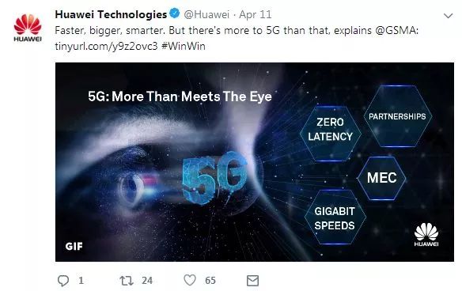Open the Apr 11 timestamp link
This screenshot has width=462, height=291.
tap(256, 15)
